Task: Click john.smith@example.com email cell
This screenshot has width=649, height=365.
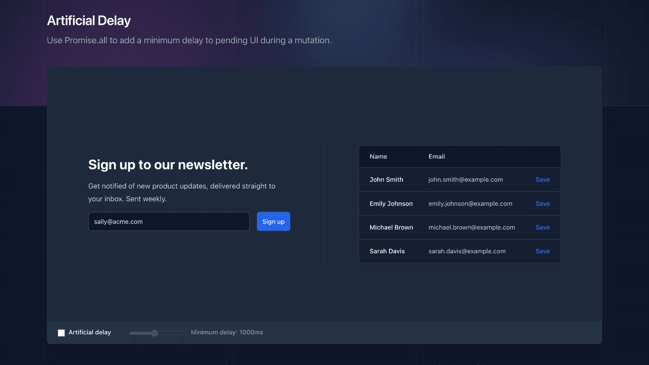Action: [466, 180]
